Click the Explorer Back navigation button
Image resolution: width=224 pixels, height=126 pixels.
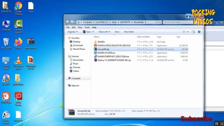(67, 22)
